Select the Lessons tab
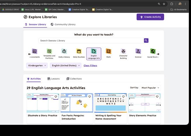The image size is (191, 136). pos(54,79)
